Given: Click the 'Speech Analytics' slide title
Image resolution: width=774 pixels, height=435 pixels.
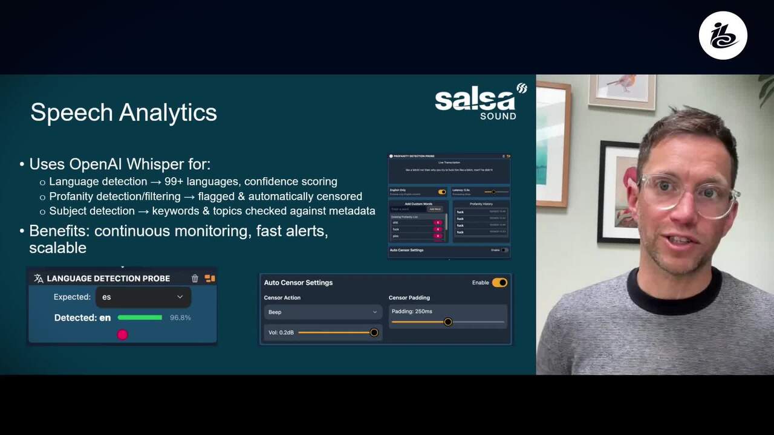Looking at the screenshot, I should point(123,112).
